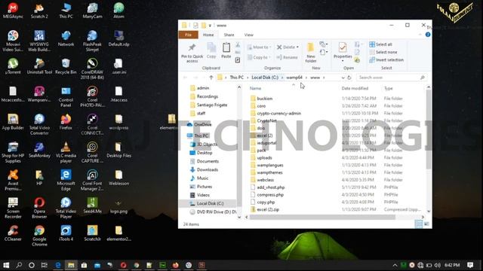Click the Paste icon in ribbon

coord(226,50)
